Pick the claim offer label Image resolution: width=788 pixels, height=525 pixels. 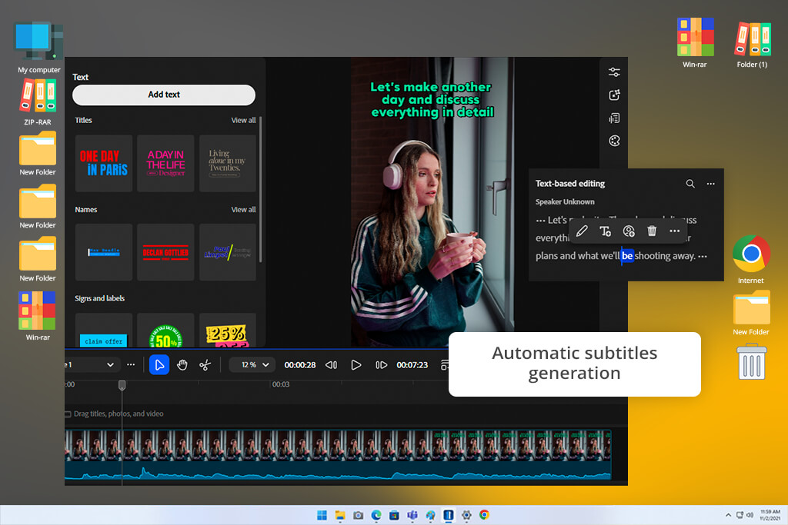(104, 331)
